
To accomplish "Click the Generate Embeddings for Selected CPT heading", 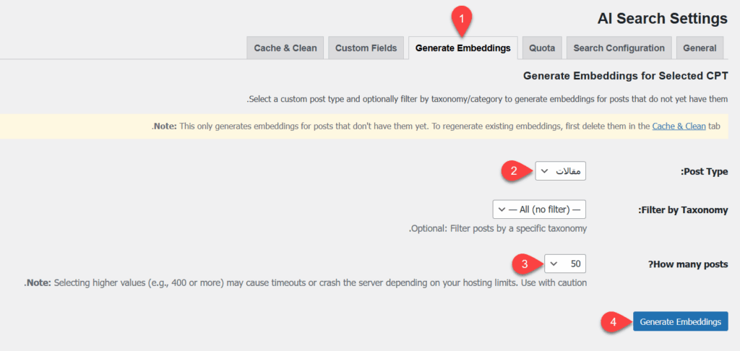I will coord(625,75).
